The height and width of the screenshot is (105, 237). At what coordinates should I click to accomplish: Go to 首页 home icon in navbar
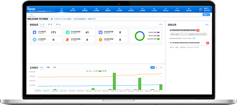coord(62,9)
